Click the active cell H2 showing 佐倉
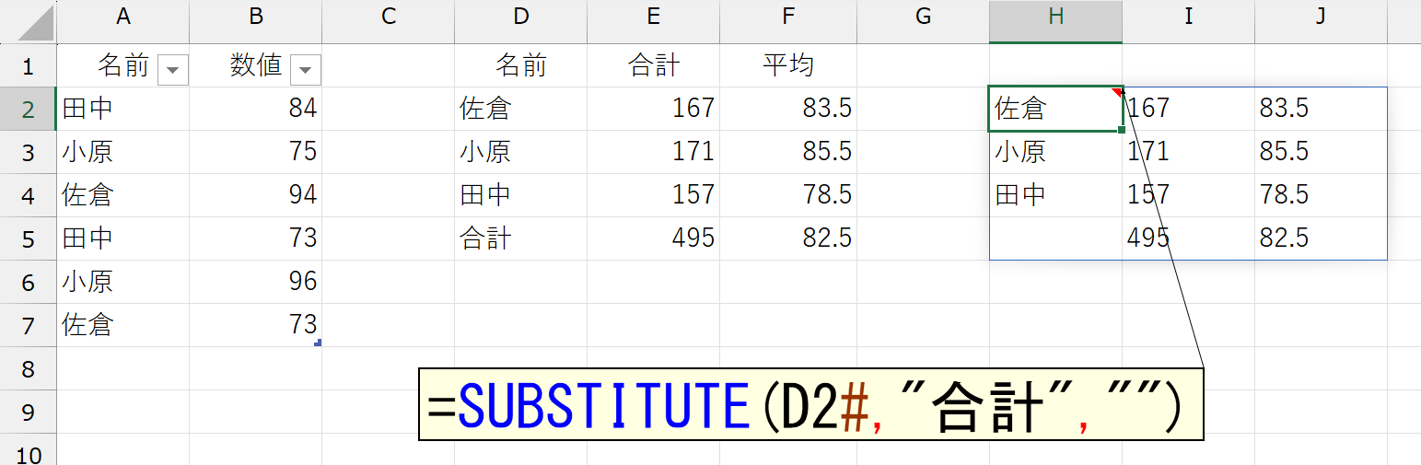1421x465 pixels. (x=1056, y=109)
